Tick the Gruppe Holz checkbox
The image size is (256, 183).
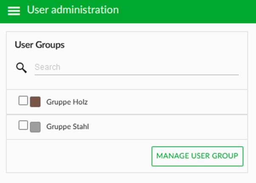(x=23, y=100)
